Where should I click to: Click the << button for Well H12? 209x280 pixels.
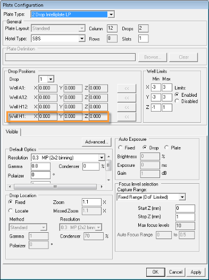(x=127, y=107)
